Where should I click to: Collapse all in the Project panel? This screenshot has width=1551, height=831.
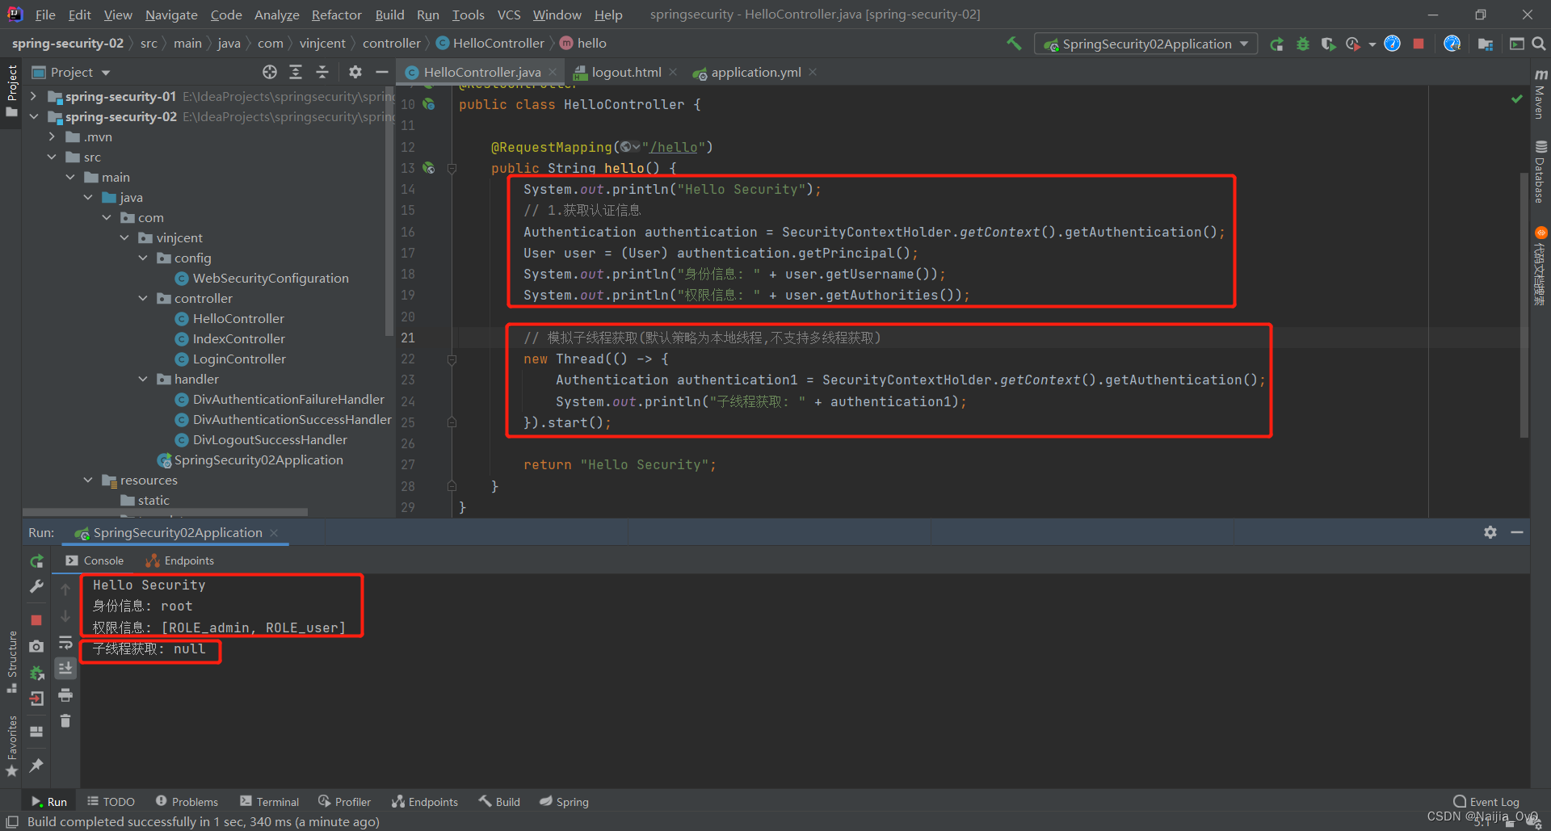pos(322,73)
